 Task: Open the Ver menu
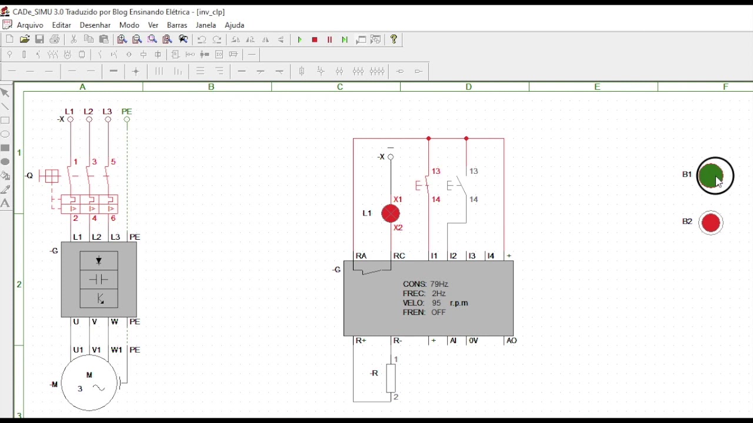pyautogui.click(x=154, y=25)
